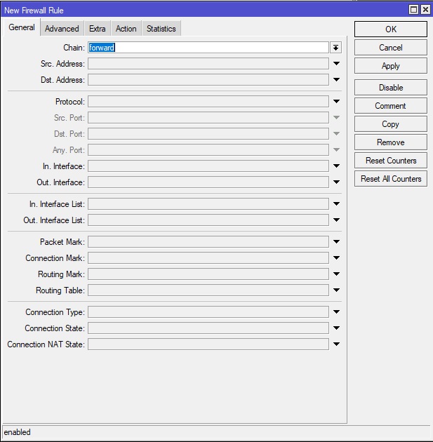
Task: Expand the Protocol field arrow
Action: coord(336,102)
